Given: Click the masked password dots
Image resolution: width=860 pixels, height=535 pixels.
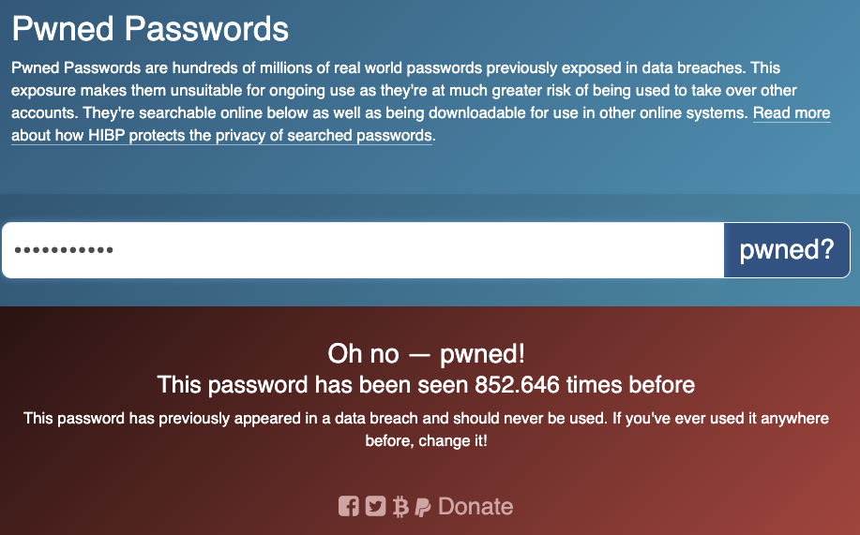Looking at the screenshot, I should click(64, 250).
